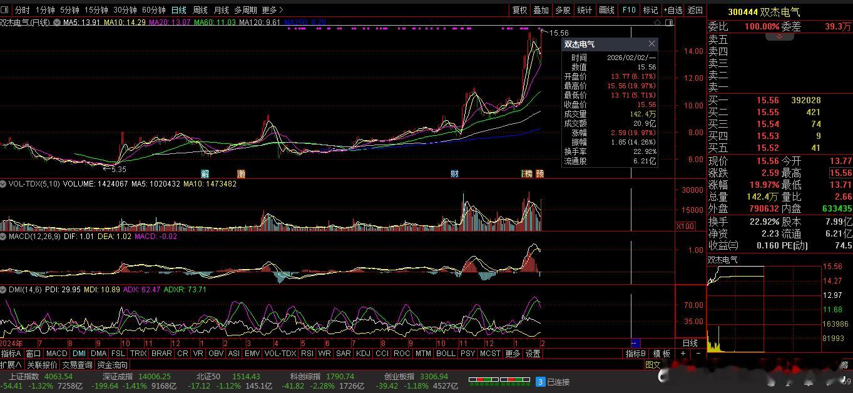Screen dimensions: 853x393
Task: Open the moving average settings dropdown arrow
Action: click(57, 23)
